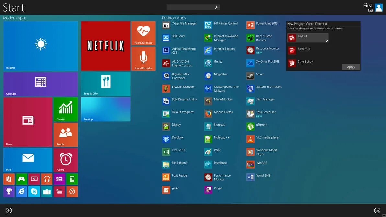386x217 pixels.
Task: Open WinRAR
Action: (257, 165)
